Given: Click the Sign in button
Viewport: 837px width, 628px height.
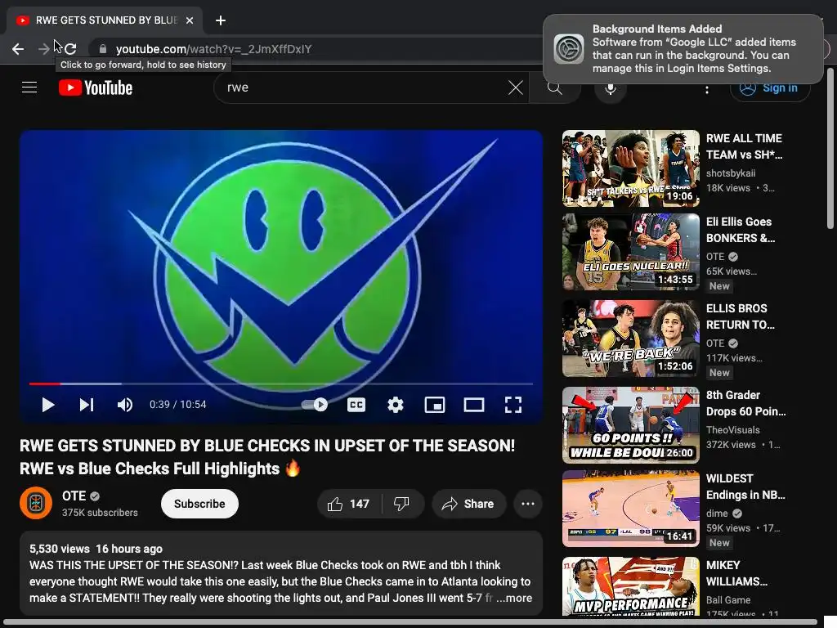Looking at the screenshot, I should 770,87.
